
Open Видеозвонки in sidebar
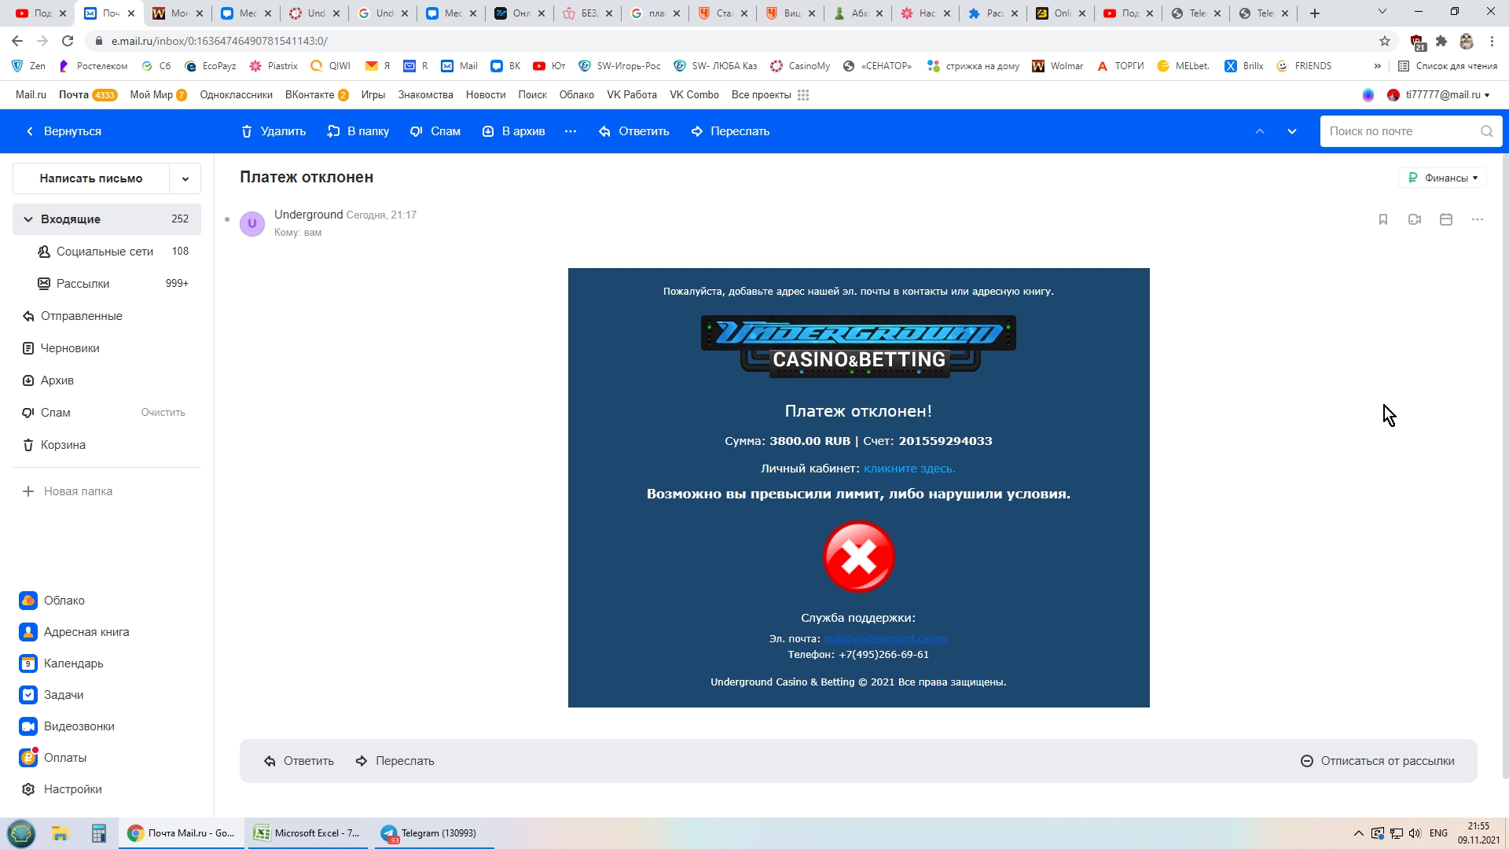click(x=67, y=726)
